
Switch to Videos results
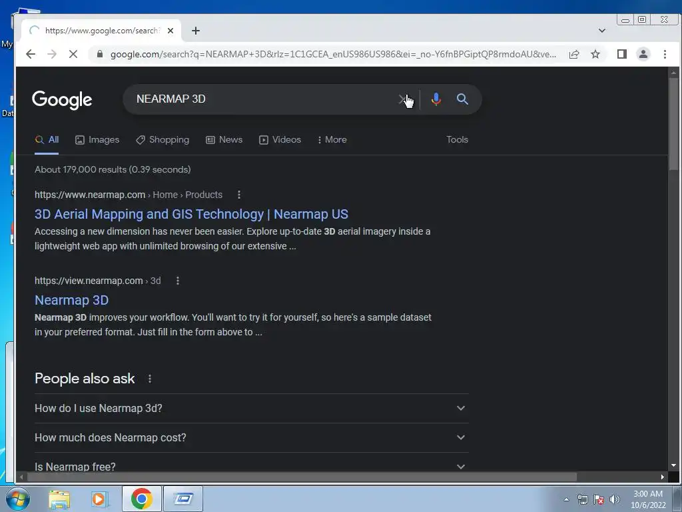click(280, 140)
